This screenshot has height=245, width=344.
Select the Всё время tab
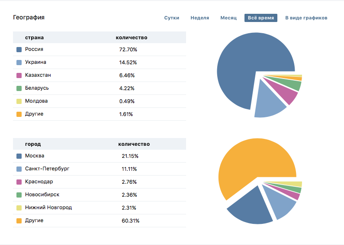click(260, 18)
